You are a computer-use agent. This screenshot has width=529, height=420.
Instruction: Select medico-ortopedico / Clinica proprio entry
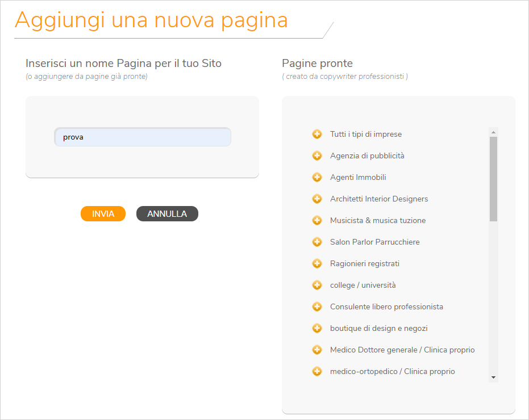[x=393, y=371]
